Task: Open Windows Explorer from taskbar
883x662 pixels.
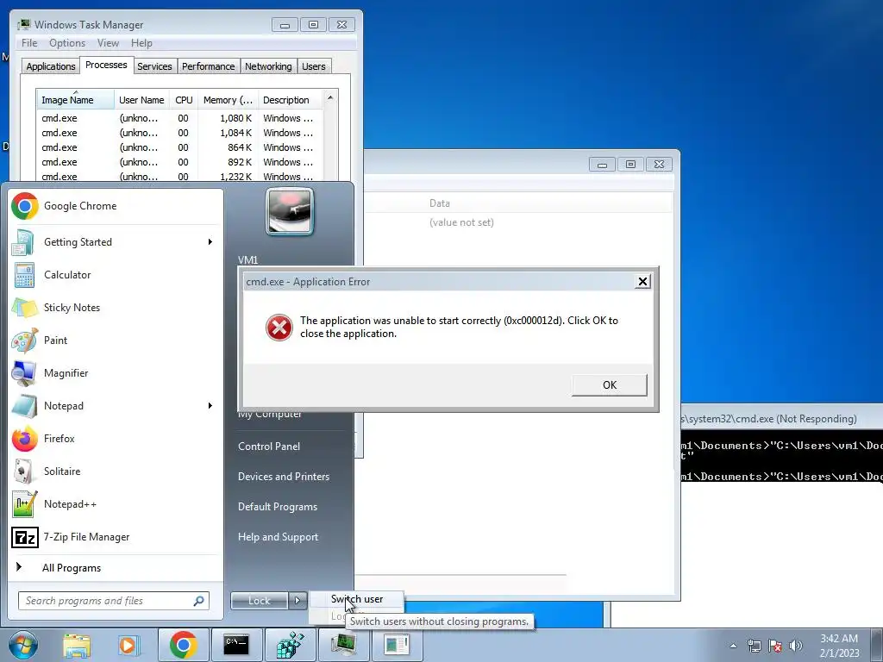Action: tap(77, 645)
